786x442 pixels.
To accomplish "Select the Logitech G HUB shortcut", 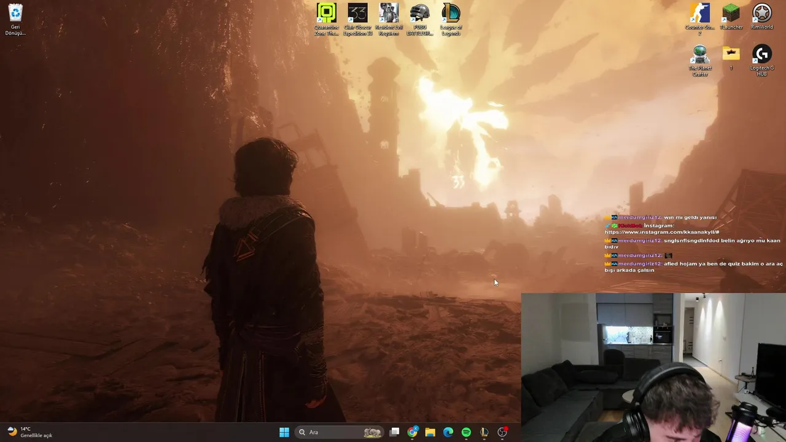I will pos(762,61).
